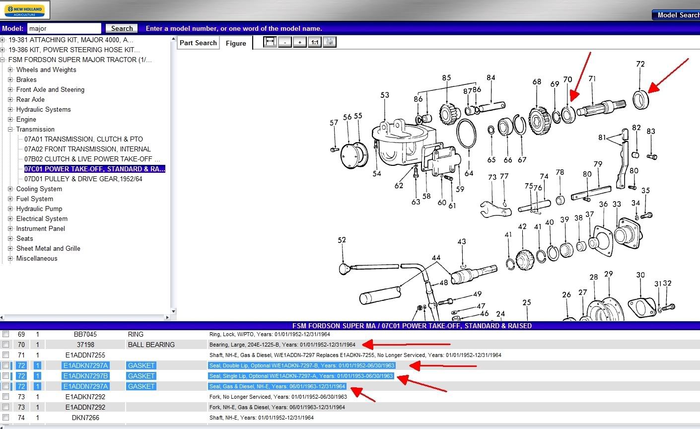The width and height of the screenshot is (700, 429).
Task: Select Miscellaneous tree label
Action: [x=37, y=258]
